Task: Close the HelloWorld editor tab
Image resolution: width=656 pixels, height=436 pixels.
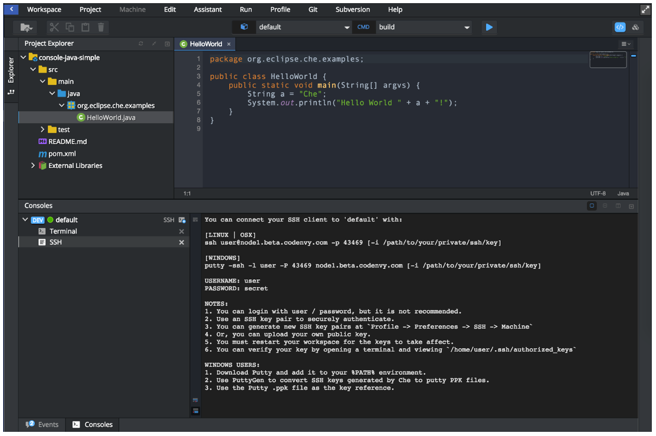Action: coord(229,44)
